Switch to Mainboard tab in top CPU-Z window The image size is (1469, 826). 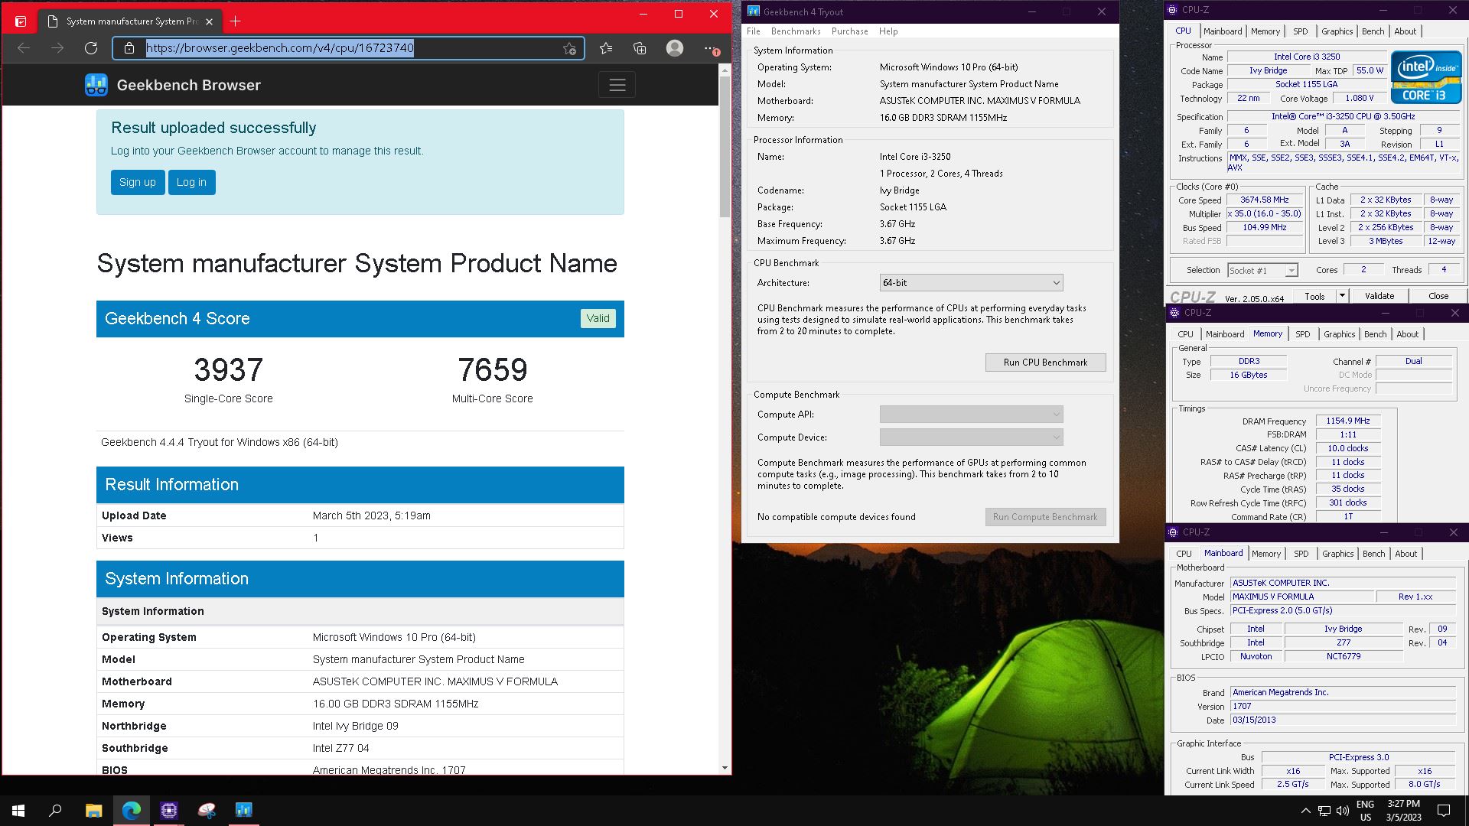[1223, 31]
